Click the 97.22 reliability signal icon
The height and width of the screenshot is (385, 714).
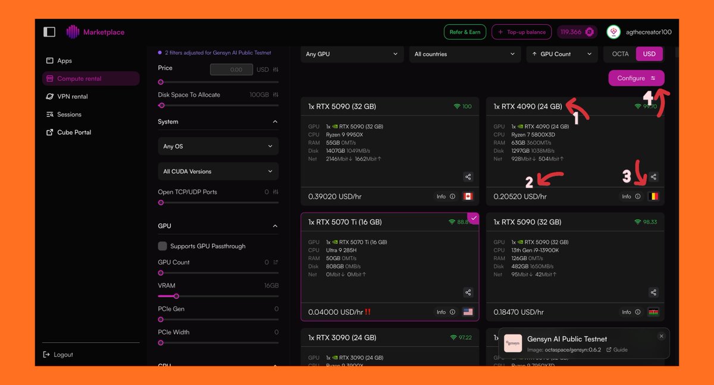[x=453, y=337]
